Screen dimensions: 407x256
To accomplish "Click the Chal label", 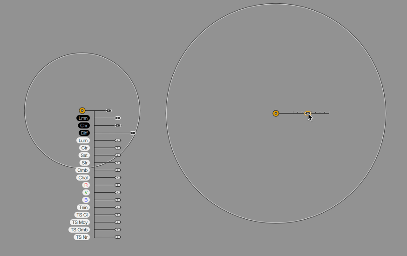I will 83,178.
